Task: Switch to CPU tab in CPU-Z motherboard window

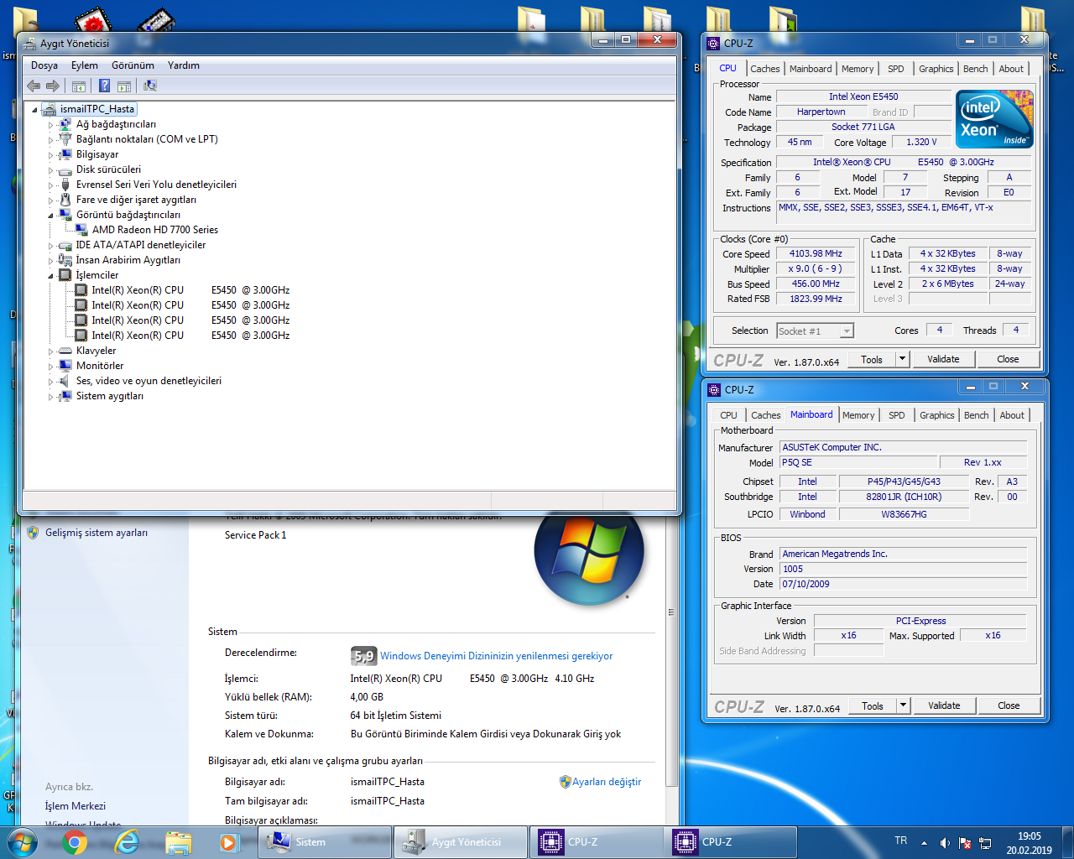Action: pos(728,415)
